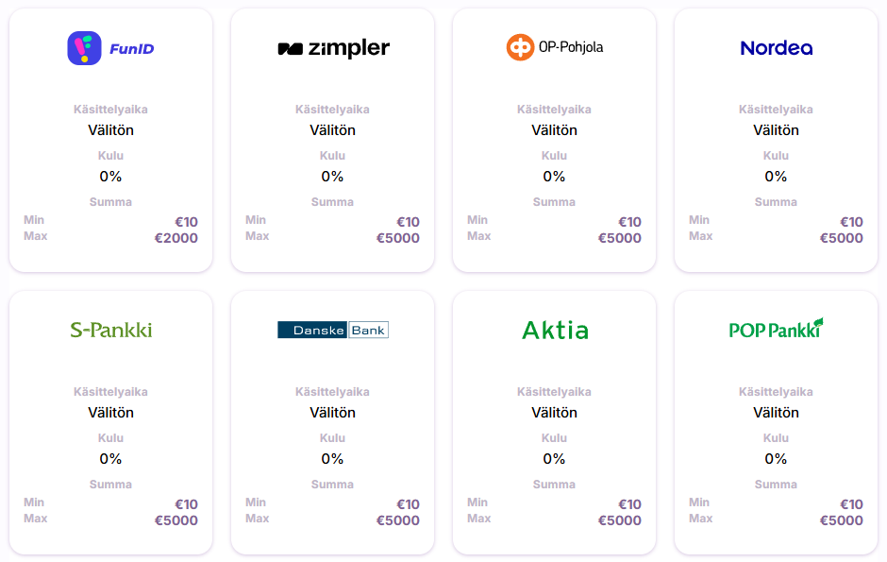Select the POP Pankki logo
The height and width of the screenshot is (562, 887).
[x=776, y=329]
